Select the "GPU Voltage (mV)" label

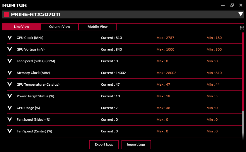tap(30, 49)
